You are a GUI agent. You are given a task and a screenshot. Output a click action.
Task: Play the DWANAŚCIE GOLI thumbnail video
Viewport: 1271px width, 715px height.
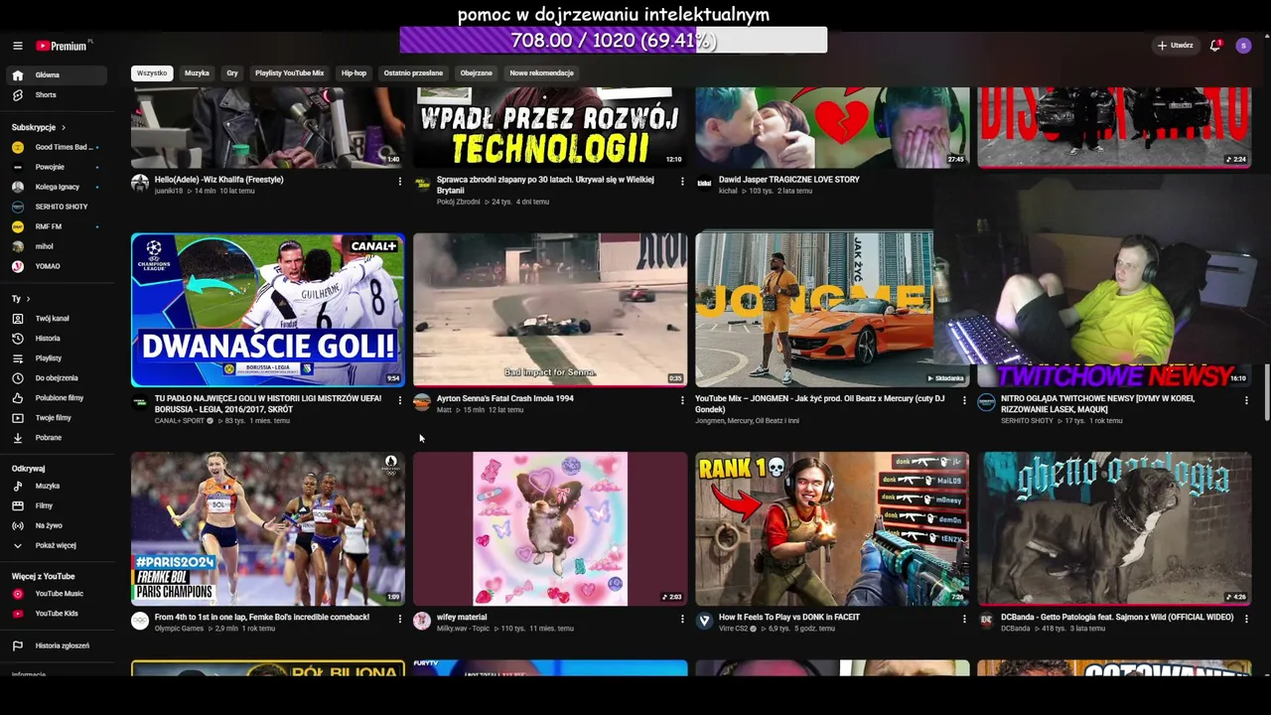coord(268,310)
